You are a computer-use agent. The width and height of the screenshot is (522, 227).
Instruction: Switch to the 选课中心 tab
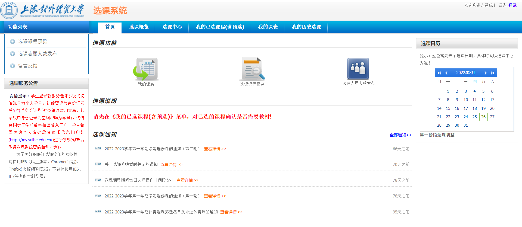pyautogui.click(x=172, y=27)
